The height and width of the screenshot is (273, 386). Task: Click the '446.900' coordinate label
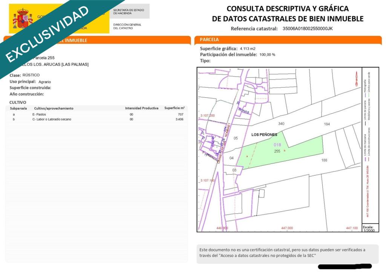[x=222, y=228]
